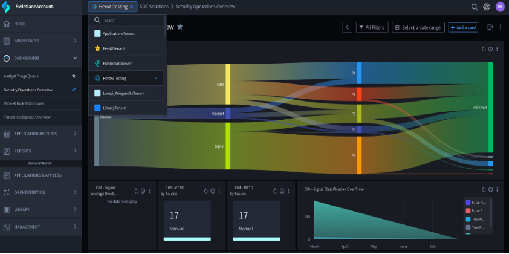Select Ben48Tenant from tenant list
The width and height of the screenshot is (509, 254).
click(126, 48)
